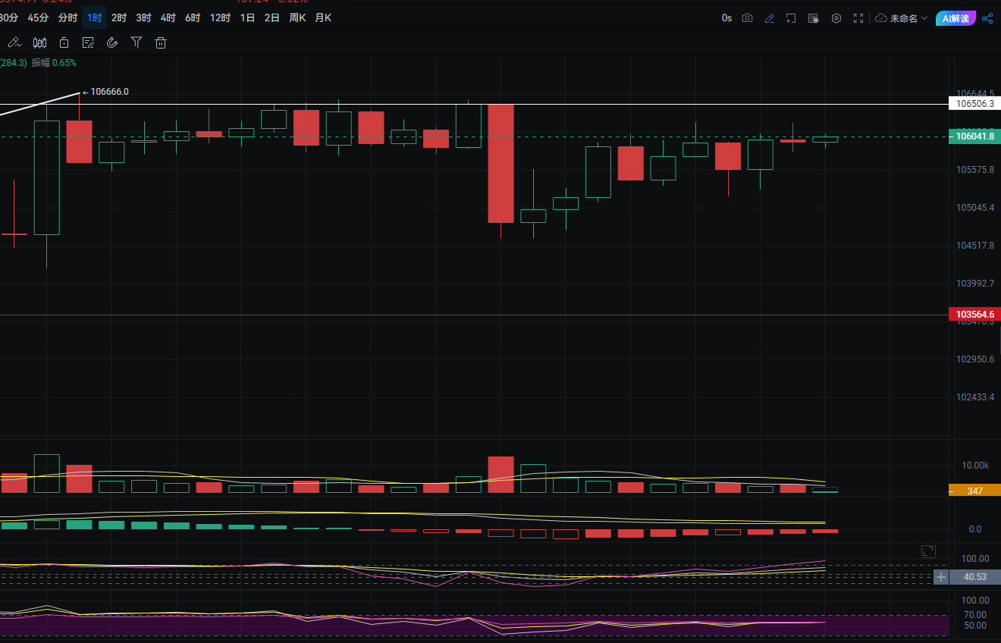Viewport: 1001px width, 643px height.
Task: Open the add-window layout icon
Action: click(x=791, y=18)
